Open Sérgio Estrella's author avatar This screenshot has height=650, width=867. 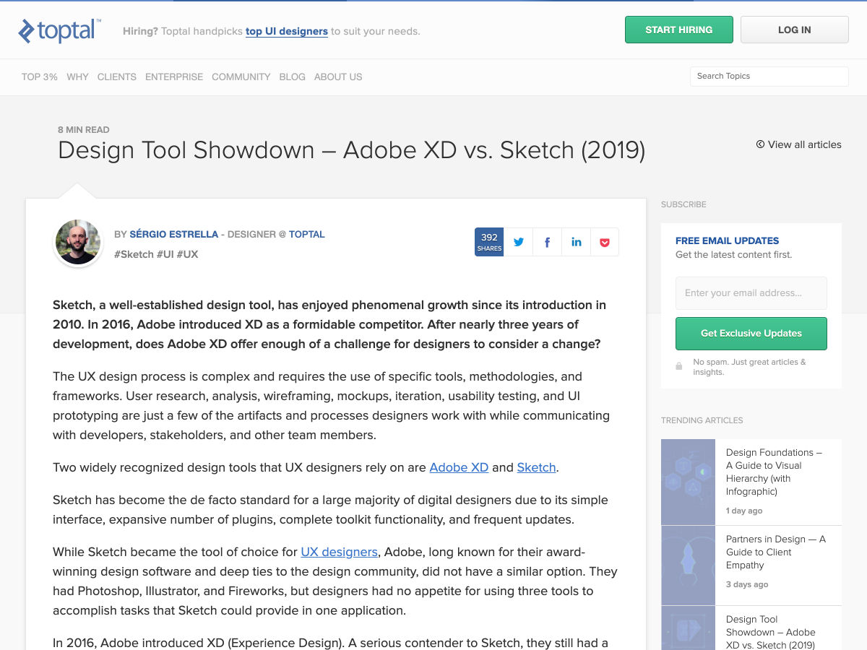click(x=78, y=243)
